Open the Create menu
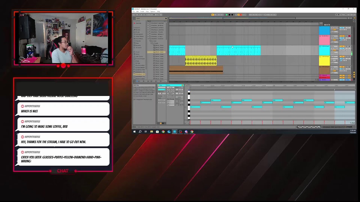This screenshot has height=202, width=360. click(x=142, y=12)
